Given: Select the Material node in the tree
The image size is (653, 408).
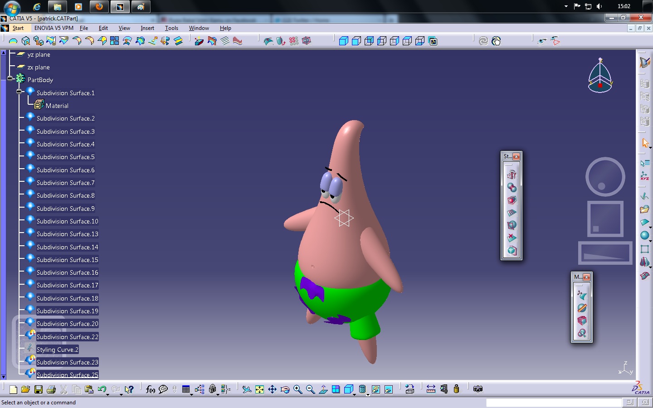Looking at the screenshot, I should 57,106.
